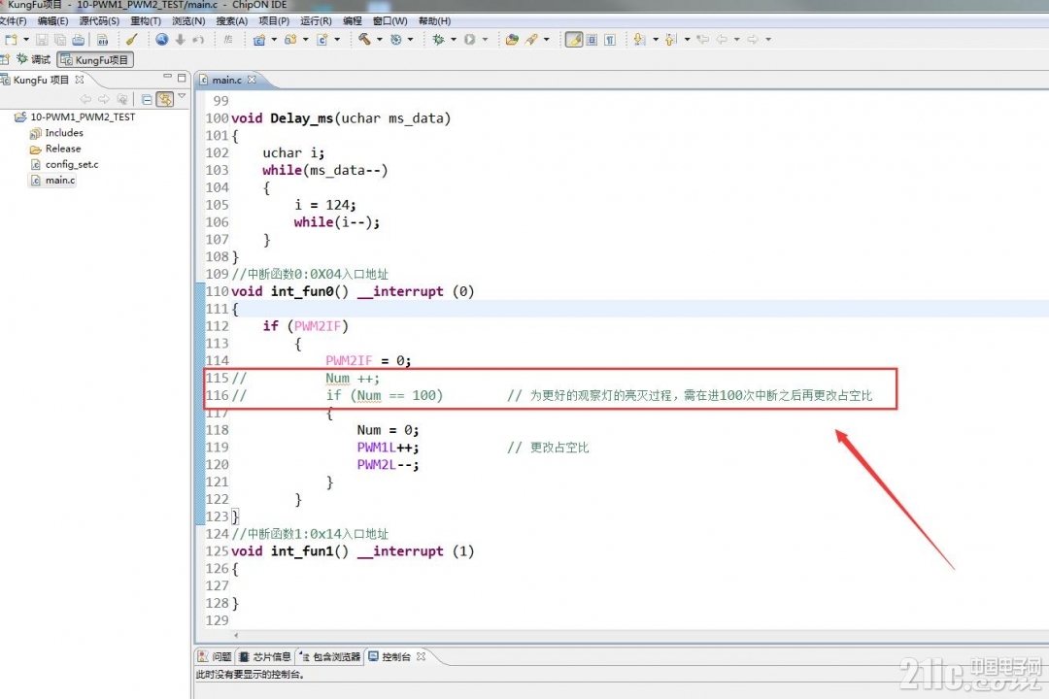Open the 项目(P) menu
Viewport: 1049px width, 699px height.
coord(274,20)
